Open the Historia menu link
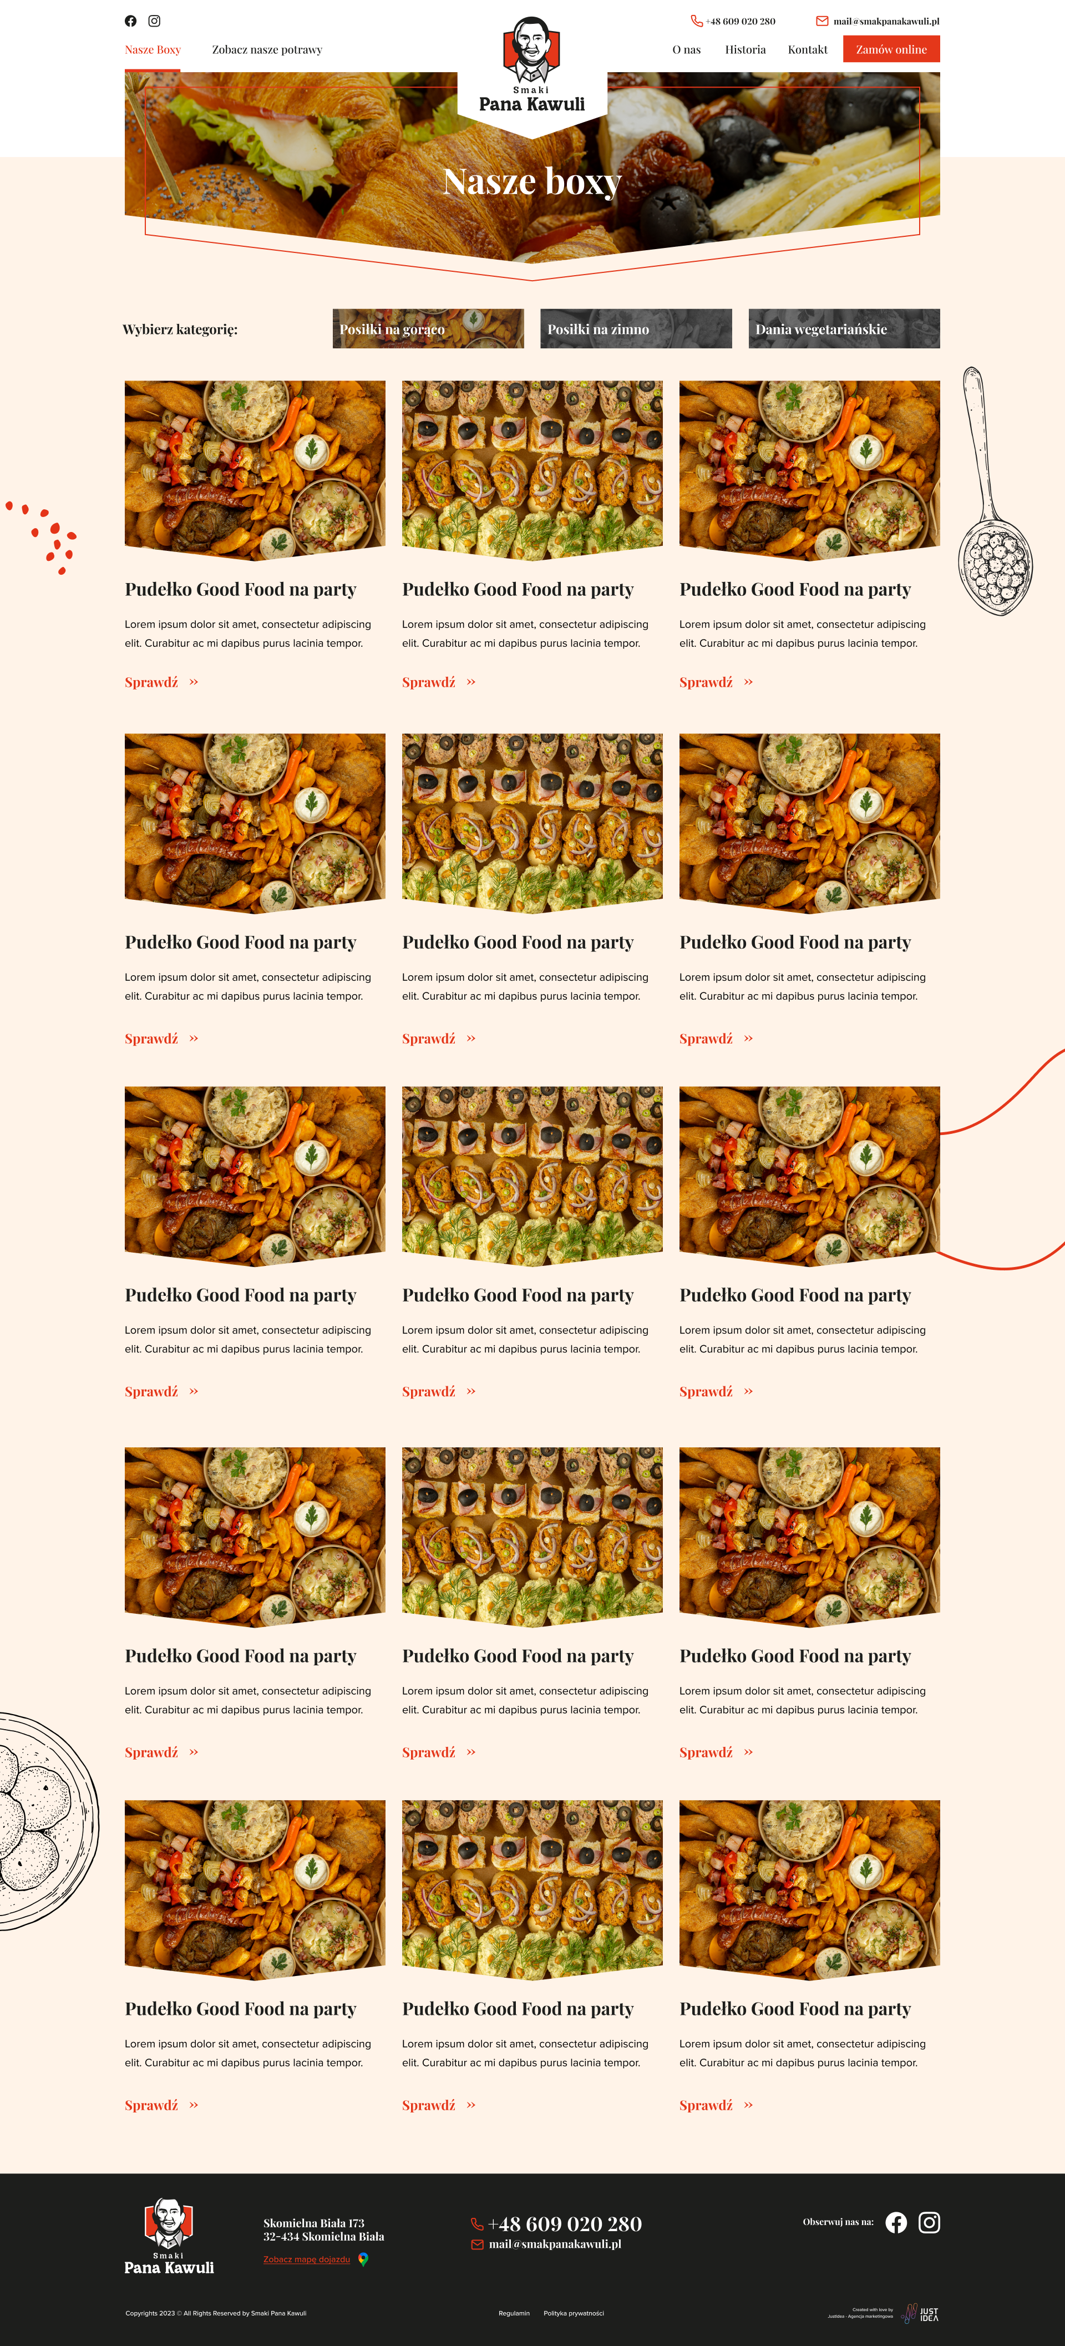1065x2346 pixels. [745, 49]
